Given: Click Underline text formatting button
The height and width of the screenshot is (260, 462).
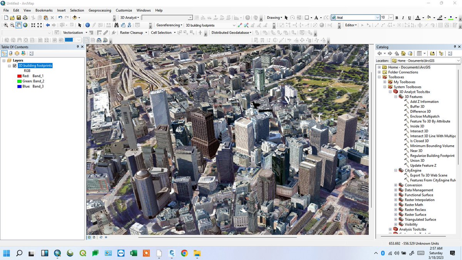Looking at the screenshot, I should click(409, 18).
